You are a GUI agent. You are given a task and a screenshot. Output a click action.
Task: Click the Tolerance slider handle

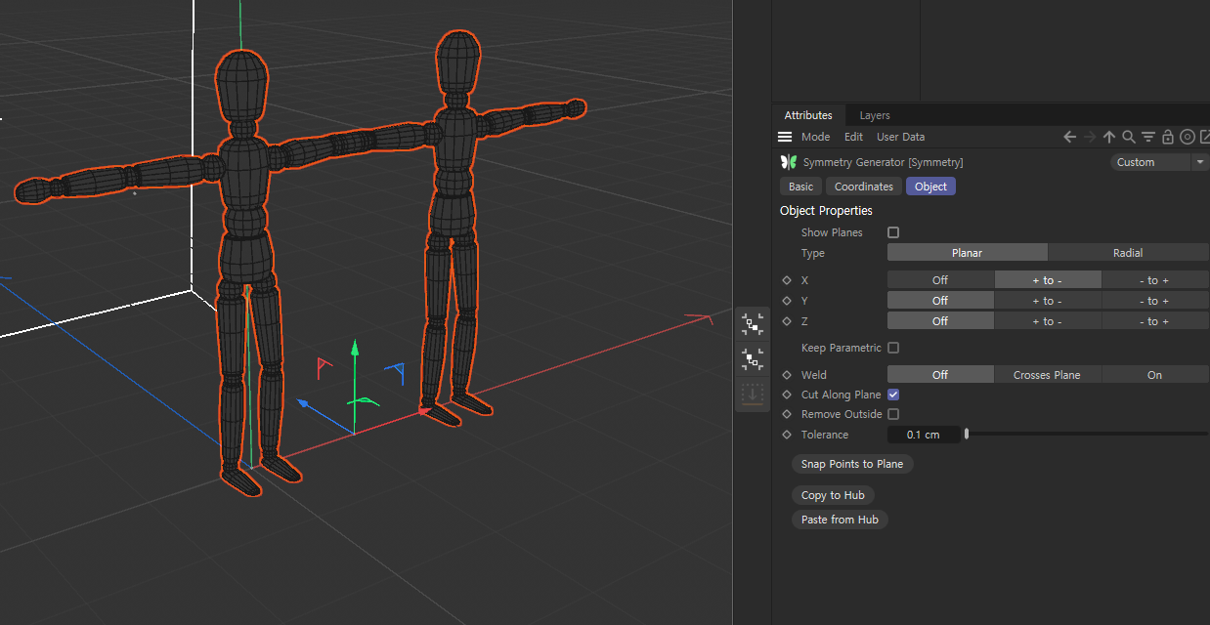967,435
